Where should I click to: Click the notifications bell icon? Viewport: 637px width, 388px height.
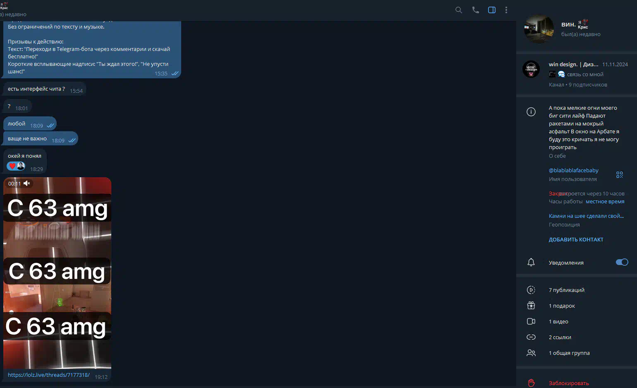(x=531, y=263)
